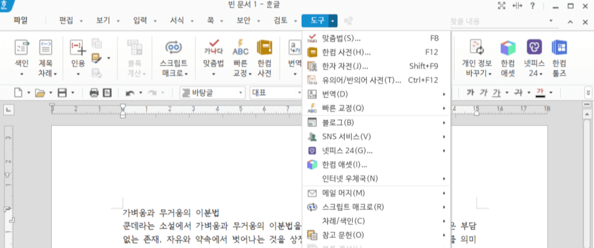The width and height of the screenshot is (594, 248).
Task: Click the first-line indent marker on ruler
Action: coord(122,106)
